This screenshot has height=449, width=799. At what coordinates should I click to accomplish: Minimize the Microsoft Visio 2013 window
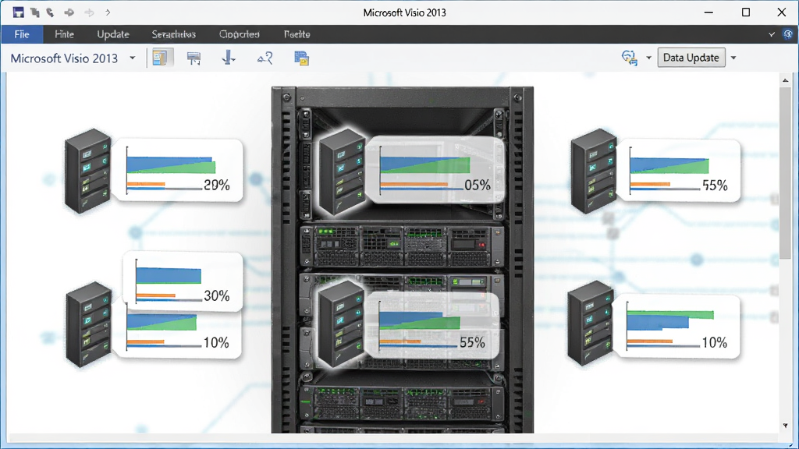708,12
